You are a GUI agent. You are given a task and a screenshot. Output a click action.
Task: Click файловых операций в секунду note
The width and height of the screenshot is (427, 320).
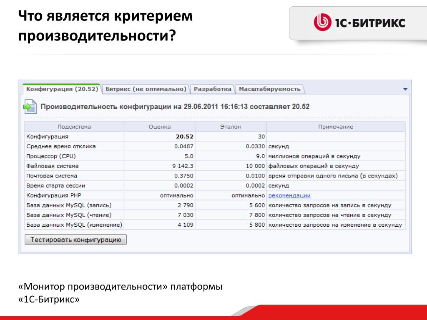tap(314, 166)
